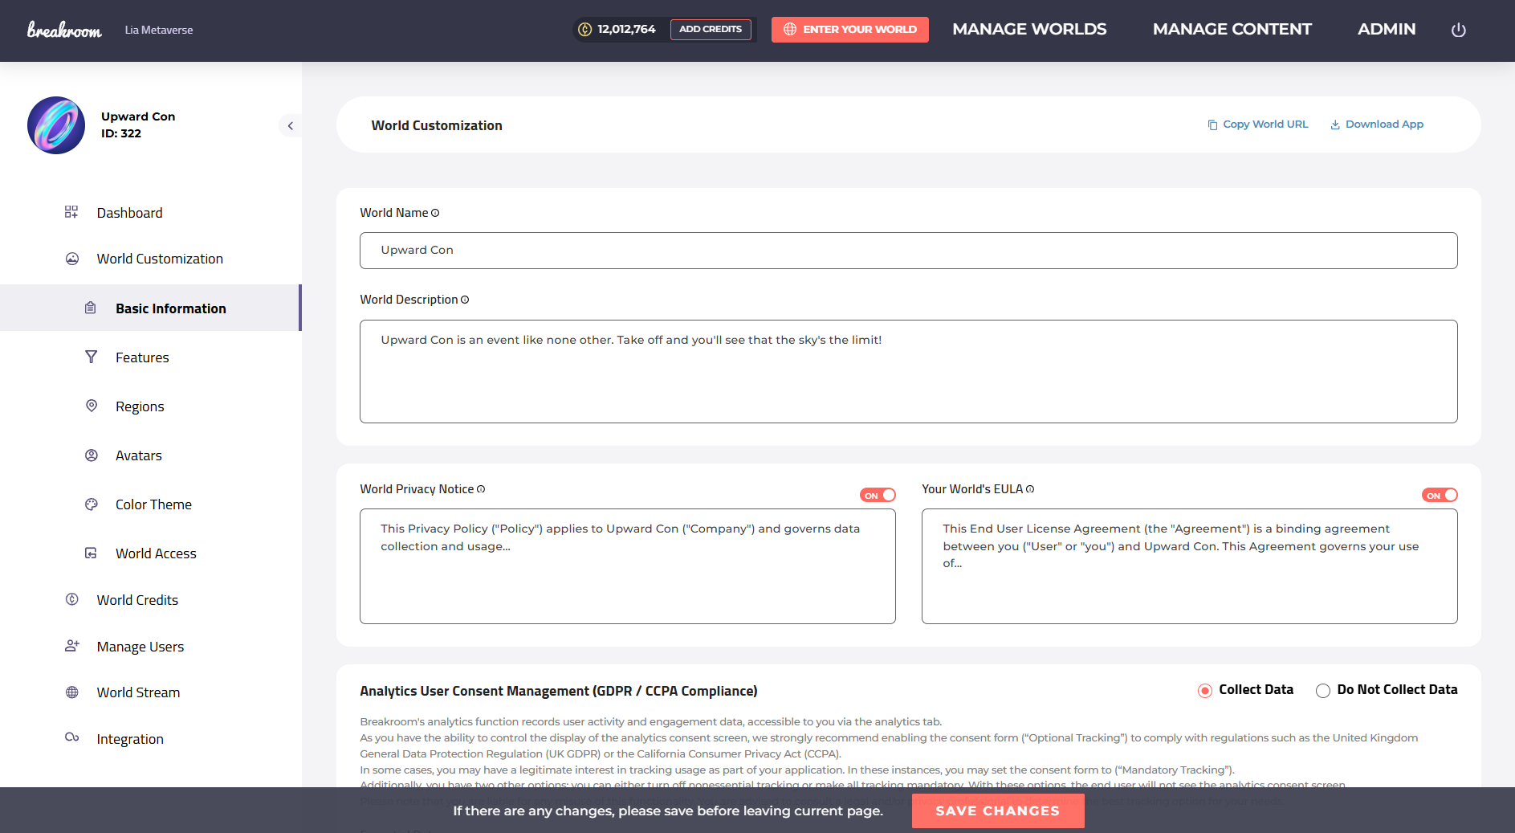Click the Regions pin icon

coord(92,406)
